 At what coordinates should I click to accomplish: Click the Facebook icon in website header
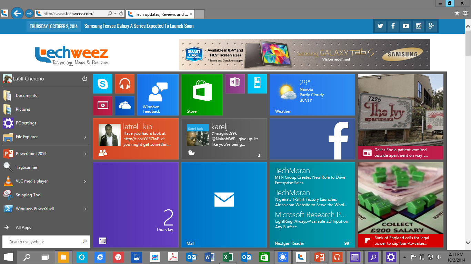point(393,26)
